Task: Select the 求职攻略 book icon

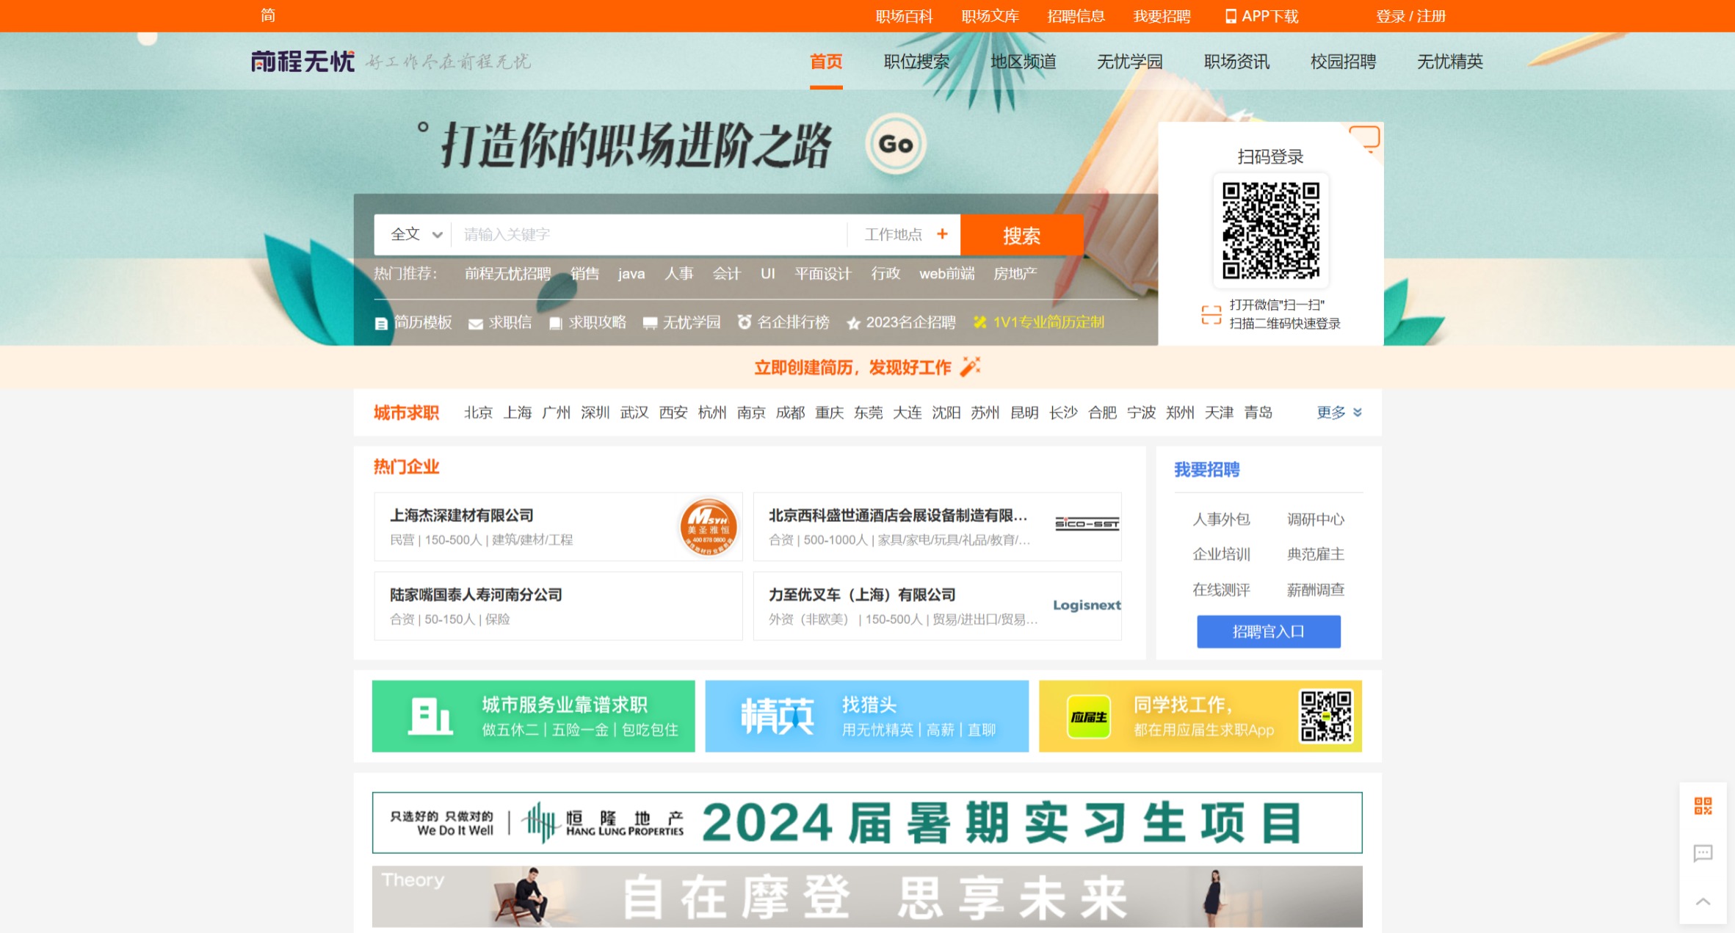Action: (556, 322)
